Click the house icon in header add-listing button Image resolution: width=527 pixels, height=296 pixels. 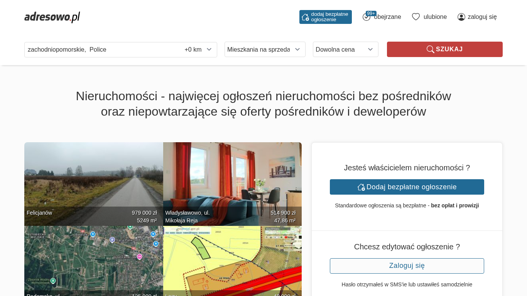click(x=305, y=17)
